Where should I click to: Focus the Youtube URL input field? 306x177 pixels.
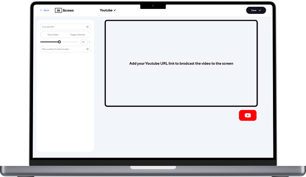click(x=65, y=27)
